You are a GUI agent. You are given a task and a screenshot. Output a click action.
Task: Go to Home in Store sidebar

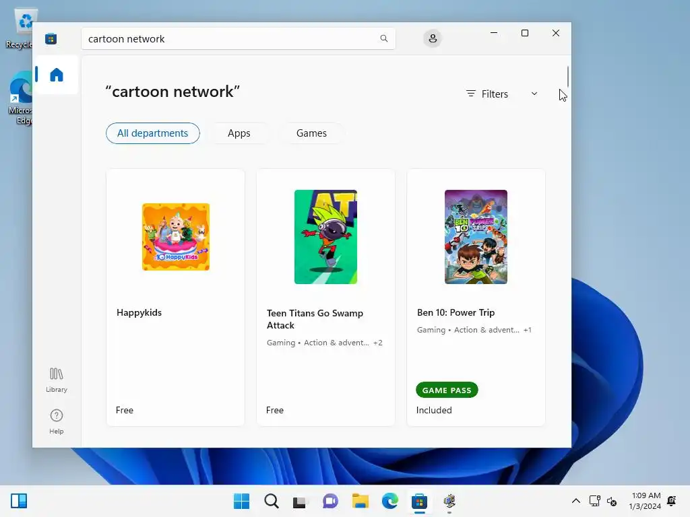tap(57, 75)
